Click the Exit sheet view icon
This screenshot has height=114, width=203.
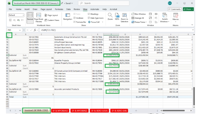coord(14,20)
